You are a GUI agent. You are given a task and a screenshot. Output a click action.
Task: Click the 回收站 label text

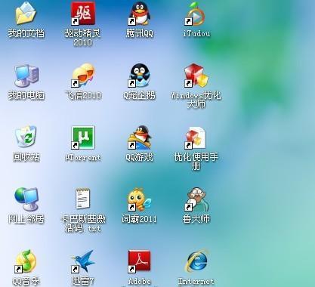(x=26, y=157)
